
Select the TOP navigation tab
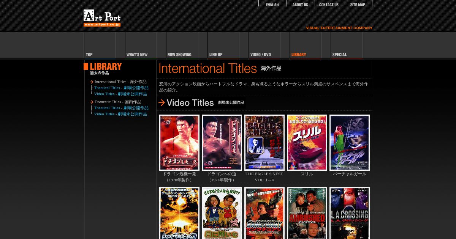point(100,46)
